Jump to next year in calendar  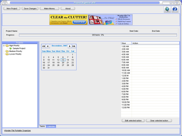(x=74, y=46)
